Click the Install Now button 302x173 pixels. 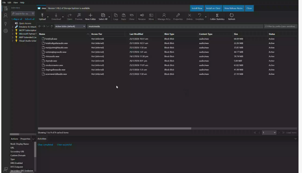coord(197,8)
